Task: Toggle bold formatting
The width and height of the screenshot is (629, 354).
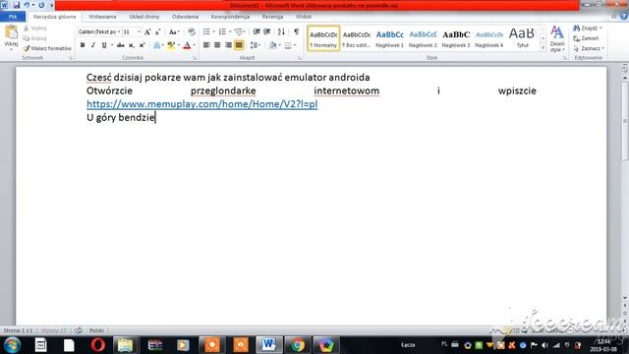Action: 83,45
